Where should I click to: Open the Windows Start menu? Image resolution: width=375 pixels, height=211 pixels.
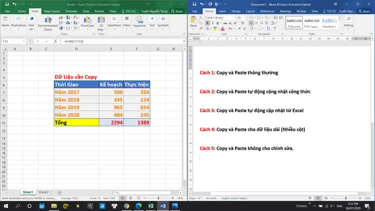(x=5, y=205)
